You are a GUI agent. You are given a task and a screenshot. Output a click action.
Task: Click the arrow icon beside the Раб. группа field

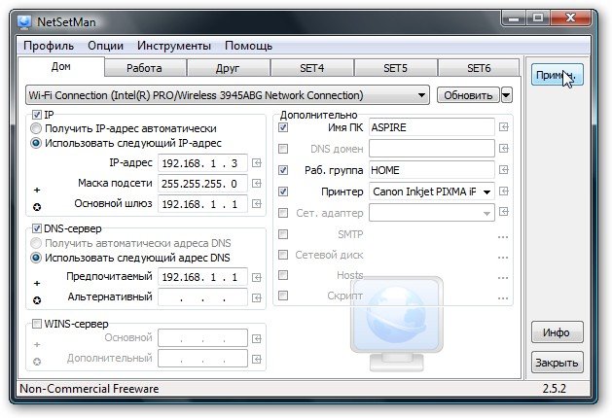(x=503, y=171)
